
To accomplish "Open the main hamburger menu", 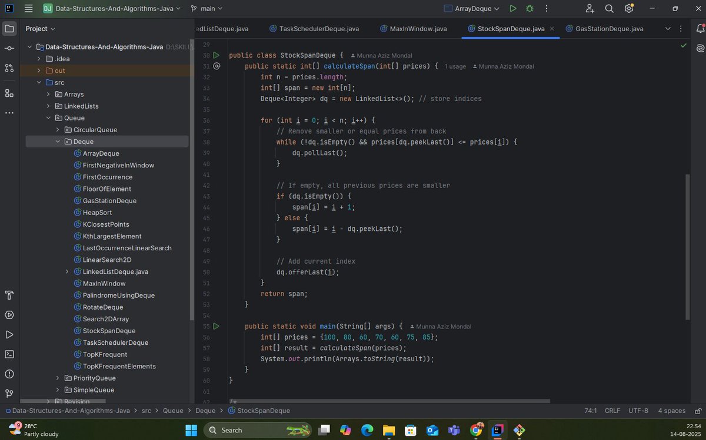I will pos(28,9).
